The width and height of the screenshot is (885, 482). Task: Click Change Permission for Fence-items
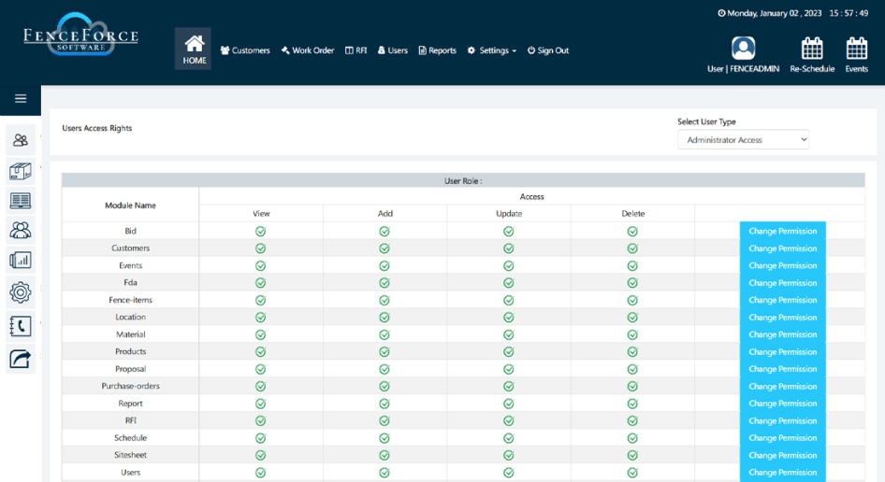(783, 300)
